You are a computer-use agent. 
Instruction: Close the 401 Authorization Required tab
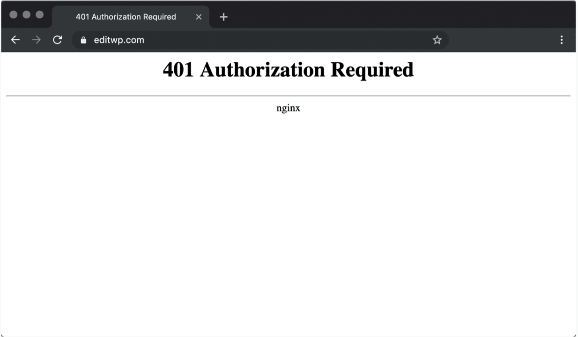click(x=199, y=17)
